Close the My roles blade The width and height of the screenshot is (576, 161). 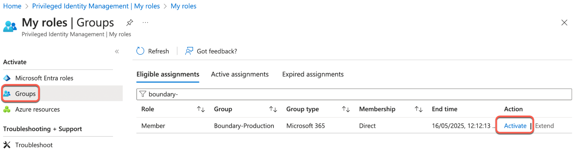pos(564,23)
